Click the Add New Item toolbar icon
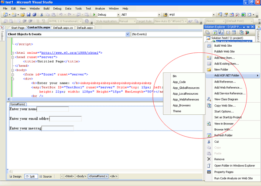 [x=14, y=15]
